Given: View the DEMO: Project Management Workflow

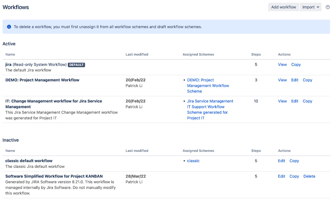Looking at the screenshot, I should click(x=282, y=80).
